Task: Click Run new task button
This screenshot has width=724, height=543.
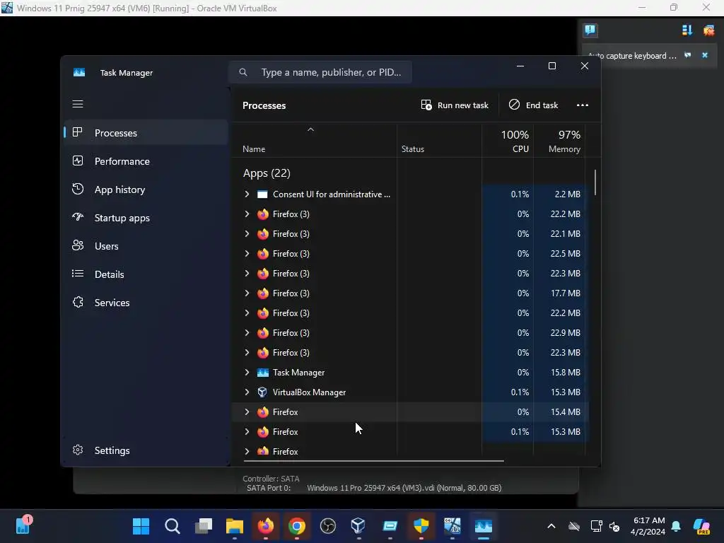Action: (x=455, y=105)
